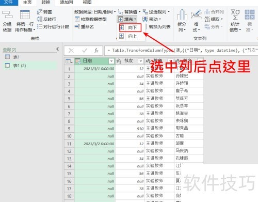Image resolution: width=258 pixels, height=202 pixels.
Task: Open the 替换值 dropdown
Action: 130,12
